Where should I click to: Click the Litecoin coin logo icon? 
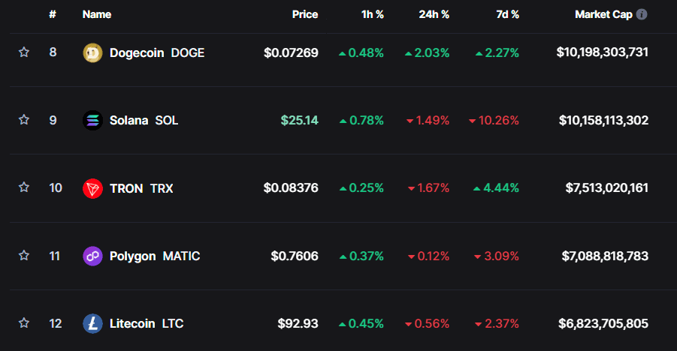[92, 323]
